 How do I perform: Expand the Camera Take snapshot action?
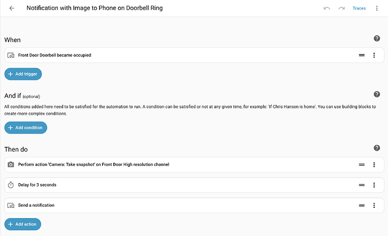point(169,165)
